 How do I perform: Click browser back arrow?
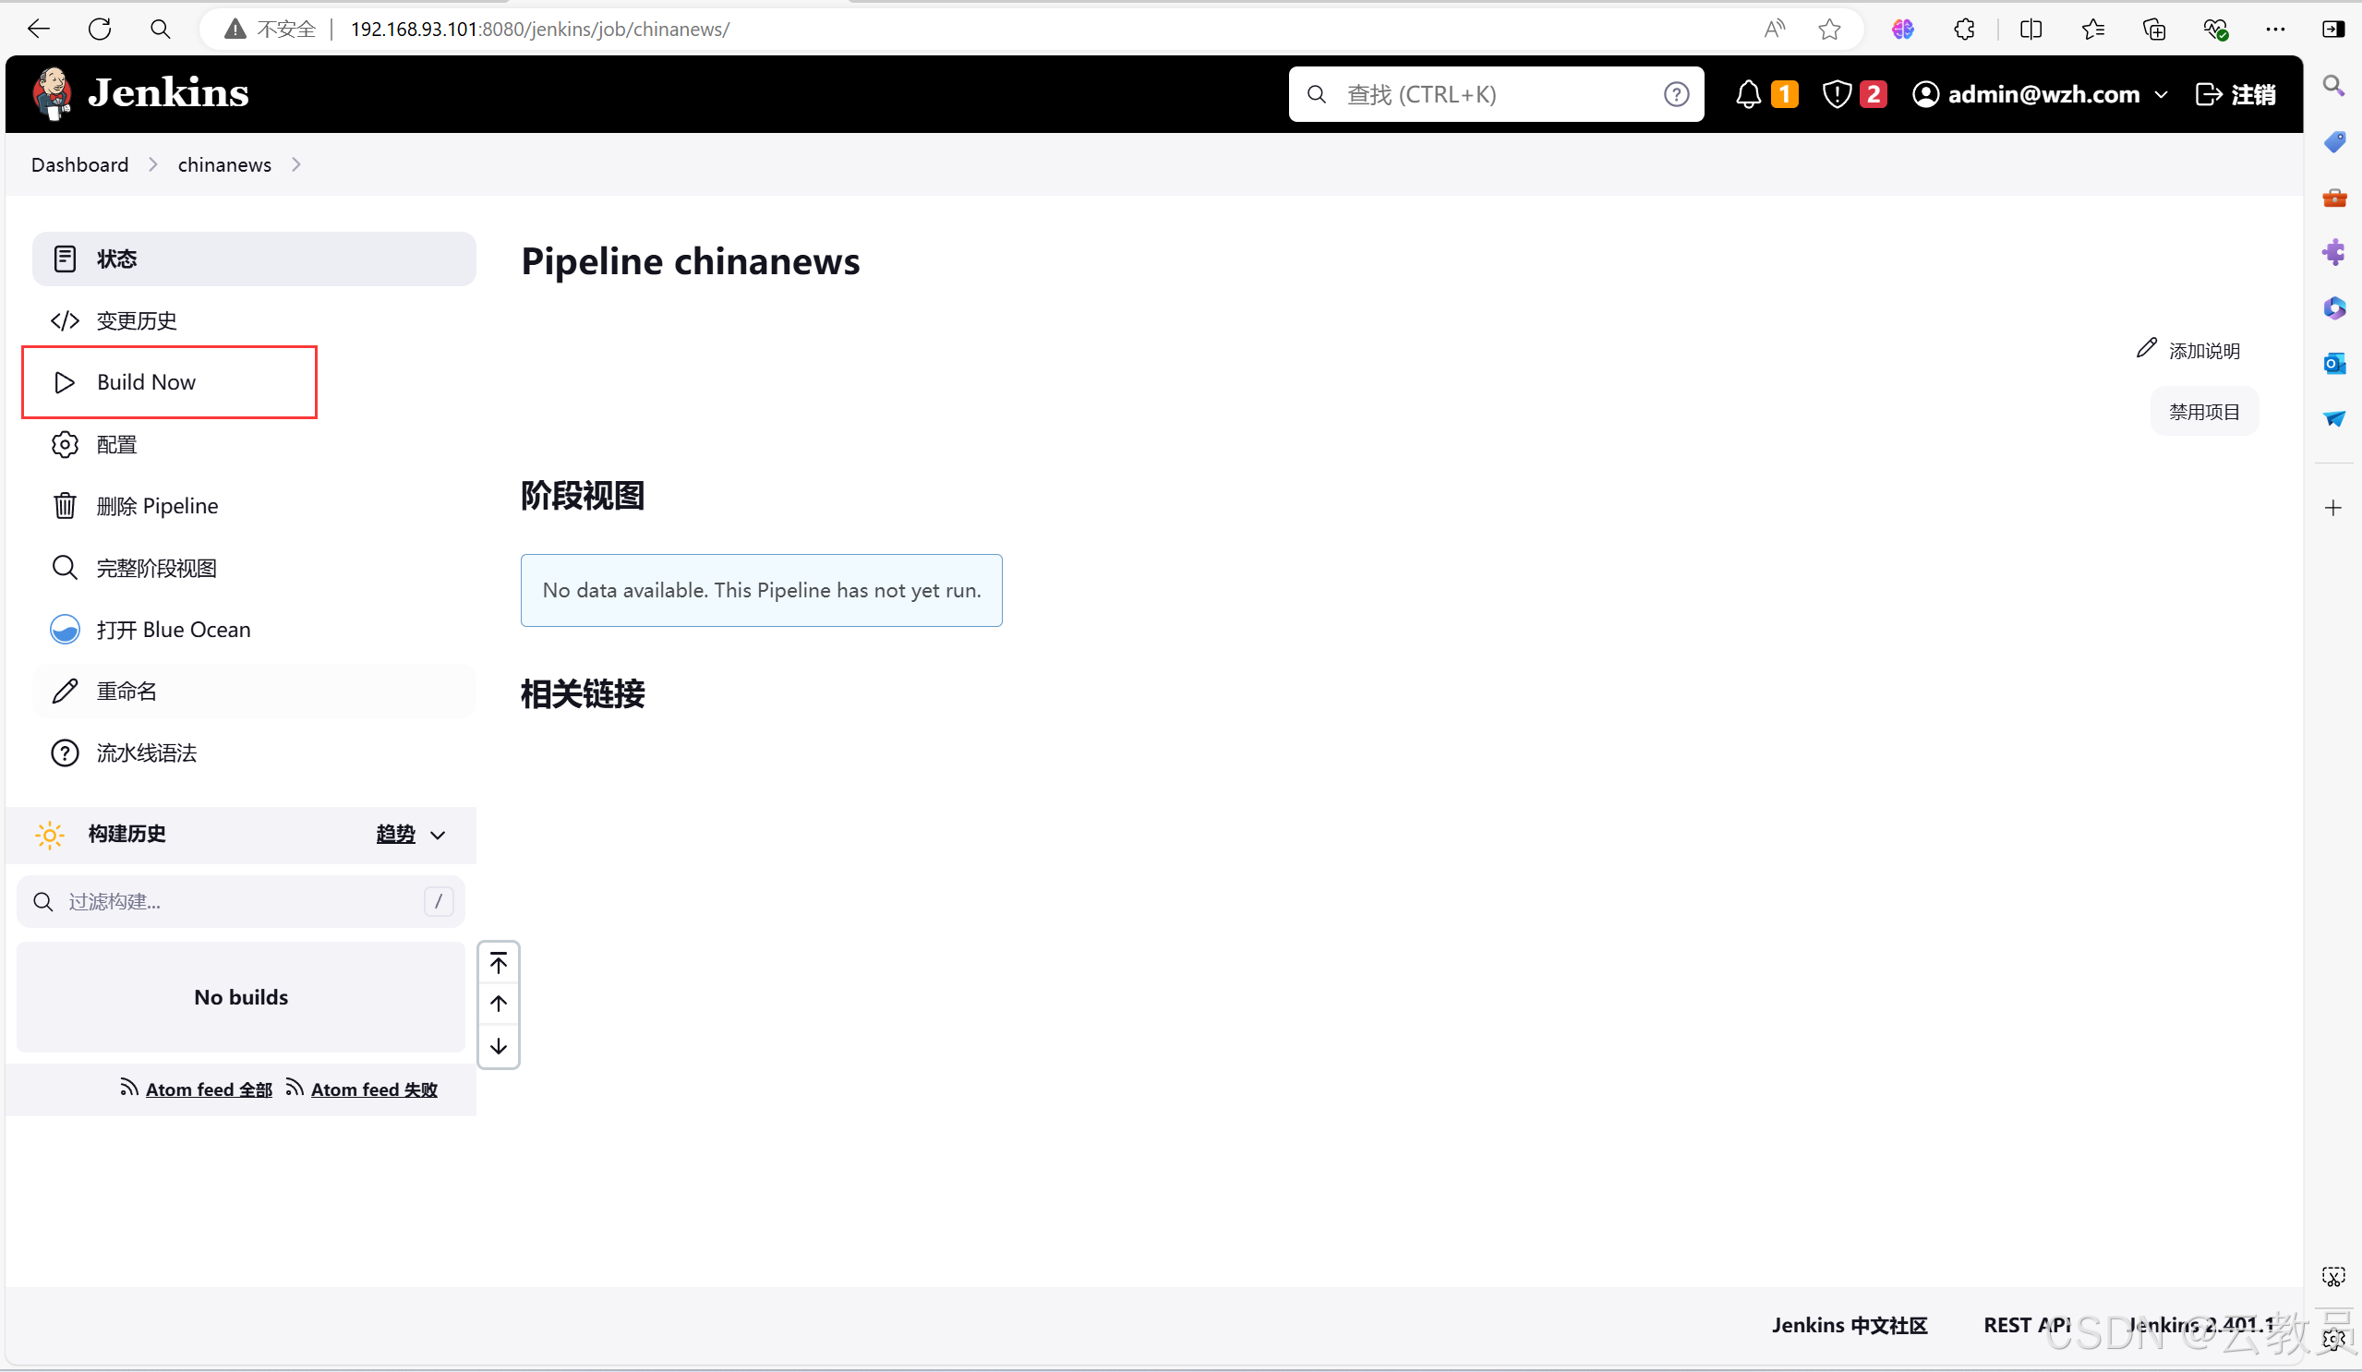click(39, 29)
